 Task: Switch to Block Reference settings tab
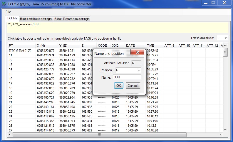coord(72,19)
